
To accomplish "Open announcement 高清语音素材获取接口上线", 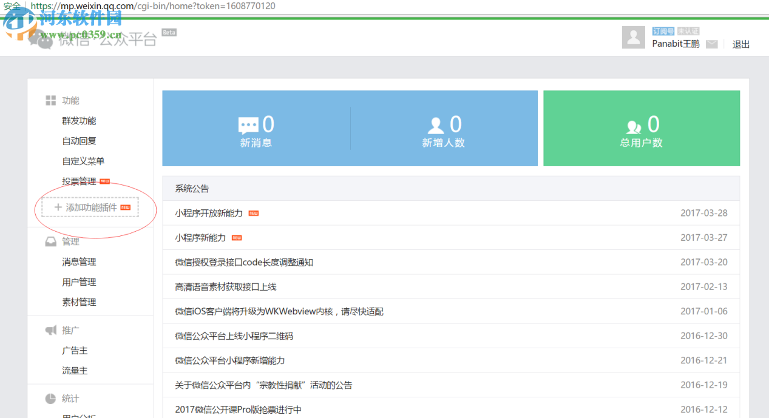I will tap(226, 286).
